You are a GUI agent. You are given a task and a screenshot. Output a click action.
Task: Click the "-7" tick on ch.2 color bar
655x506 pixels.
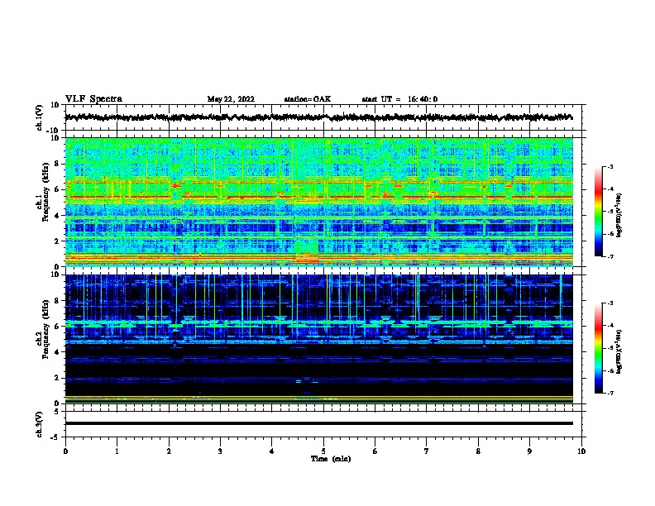610,394
